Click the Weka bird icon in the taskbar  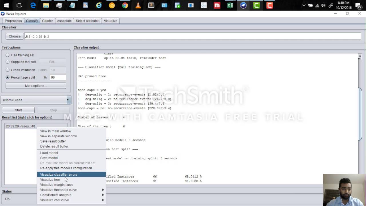pos(243,5)
